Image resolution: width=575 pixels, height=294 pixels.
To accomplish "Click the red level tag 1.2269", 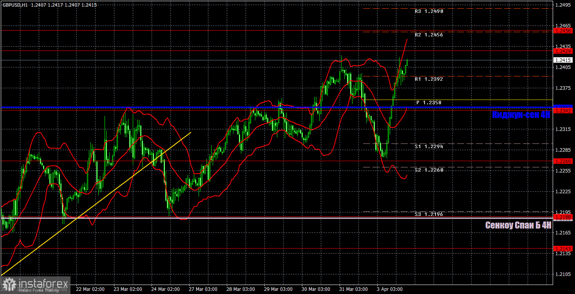I will coord(563,161).
